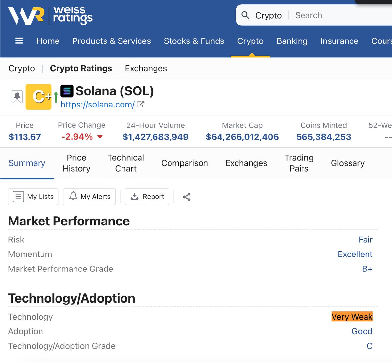Screen dimensions: 392x362
Task: Open the Home menu item
Action: click(x=48, y=41)
